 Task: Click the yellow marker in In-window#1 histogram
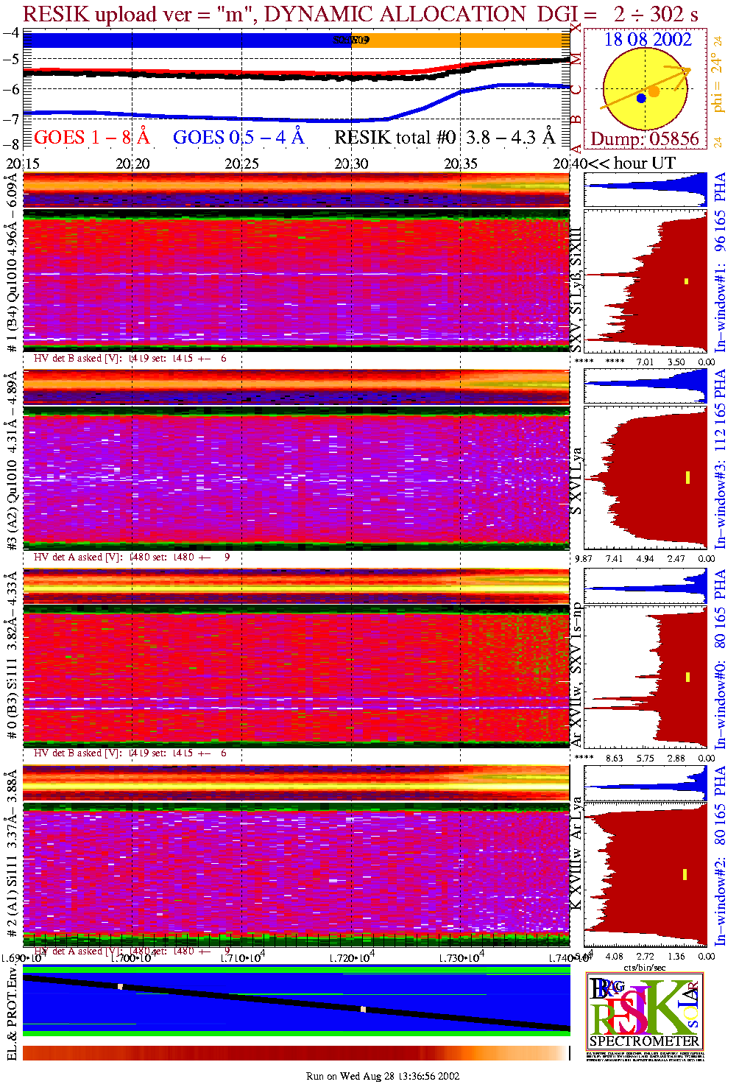686,281
